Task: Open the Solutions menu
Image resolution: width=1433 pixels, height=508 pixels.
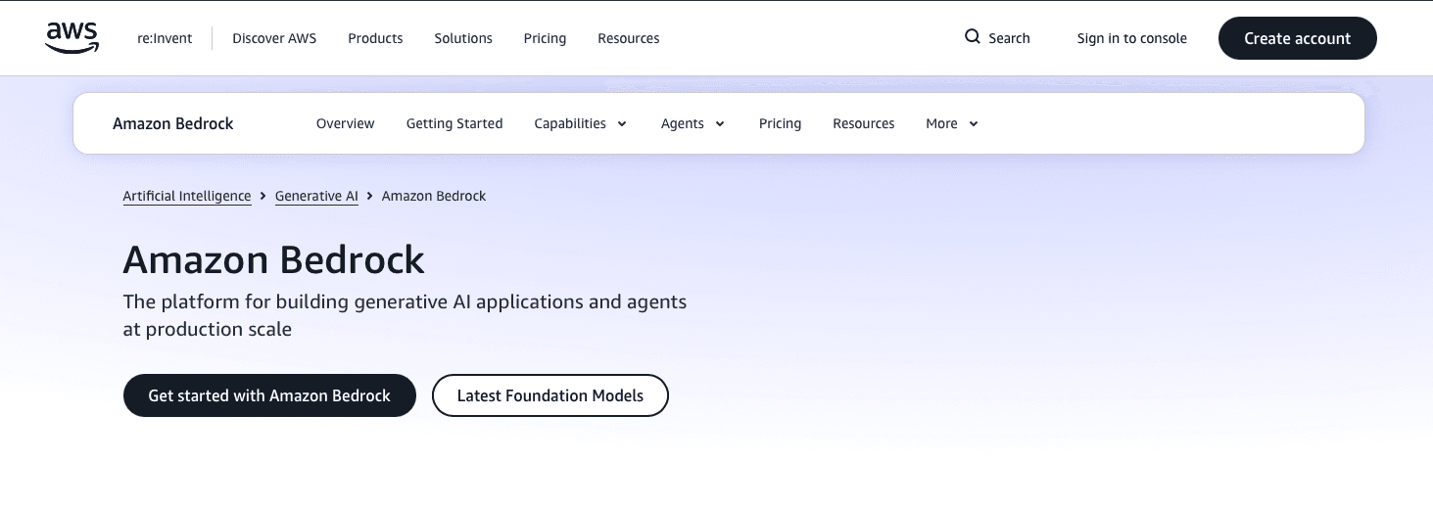Action: coord(463,38)
